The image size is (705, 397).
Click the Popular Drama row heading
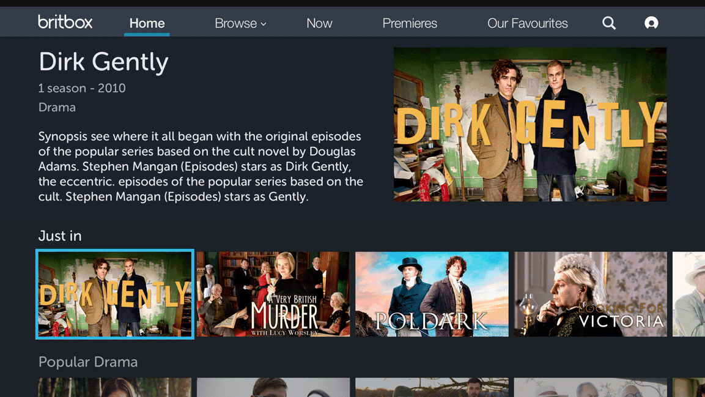[x=88, y=362]
